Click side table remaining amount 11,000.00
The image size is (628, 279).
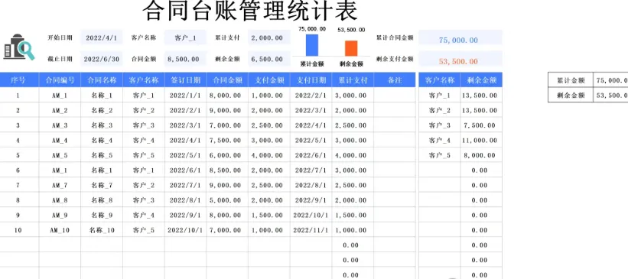(x=481, y=141)
